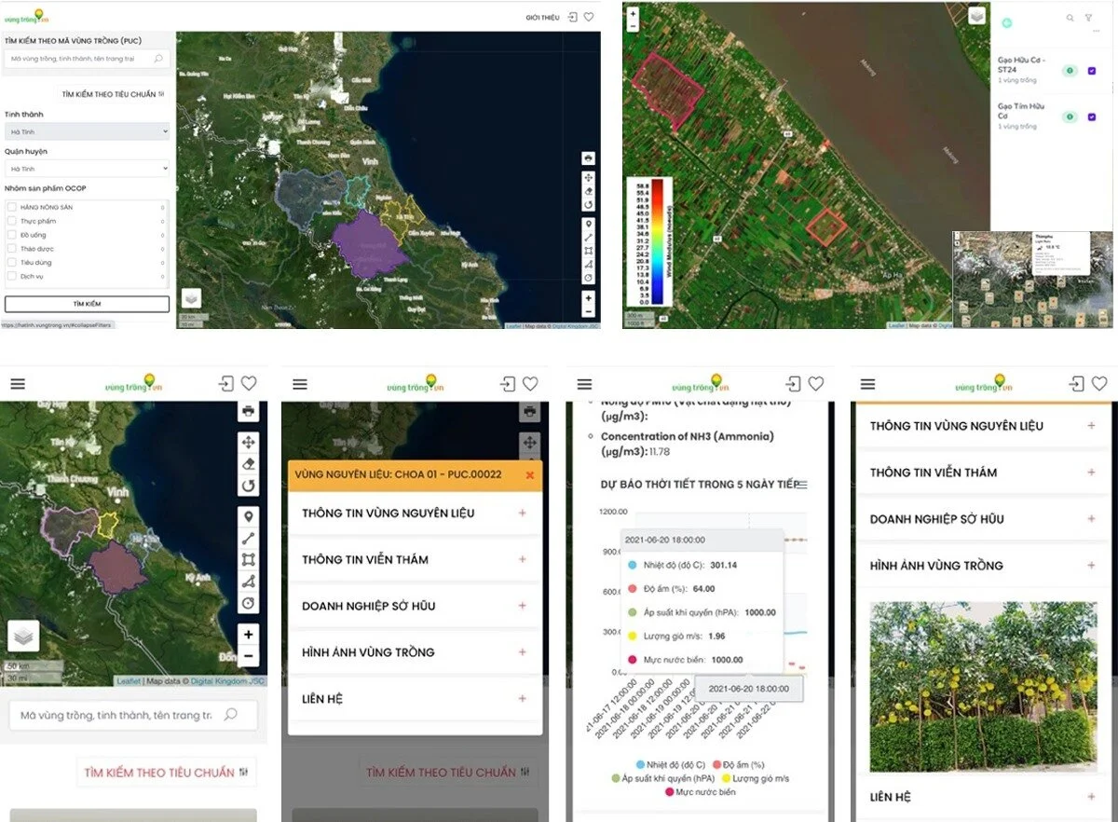Click login icon beside GIỚI THIỆU
1118x822 pixels.
click(573, 17)
